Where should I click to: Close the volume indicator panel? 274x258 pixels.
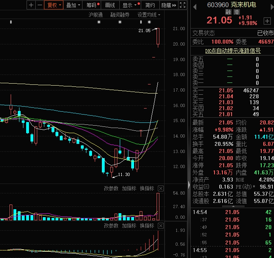pyautogui.click(x=161, y=188)
